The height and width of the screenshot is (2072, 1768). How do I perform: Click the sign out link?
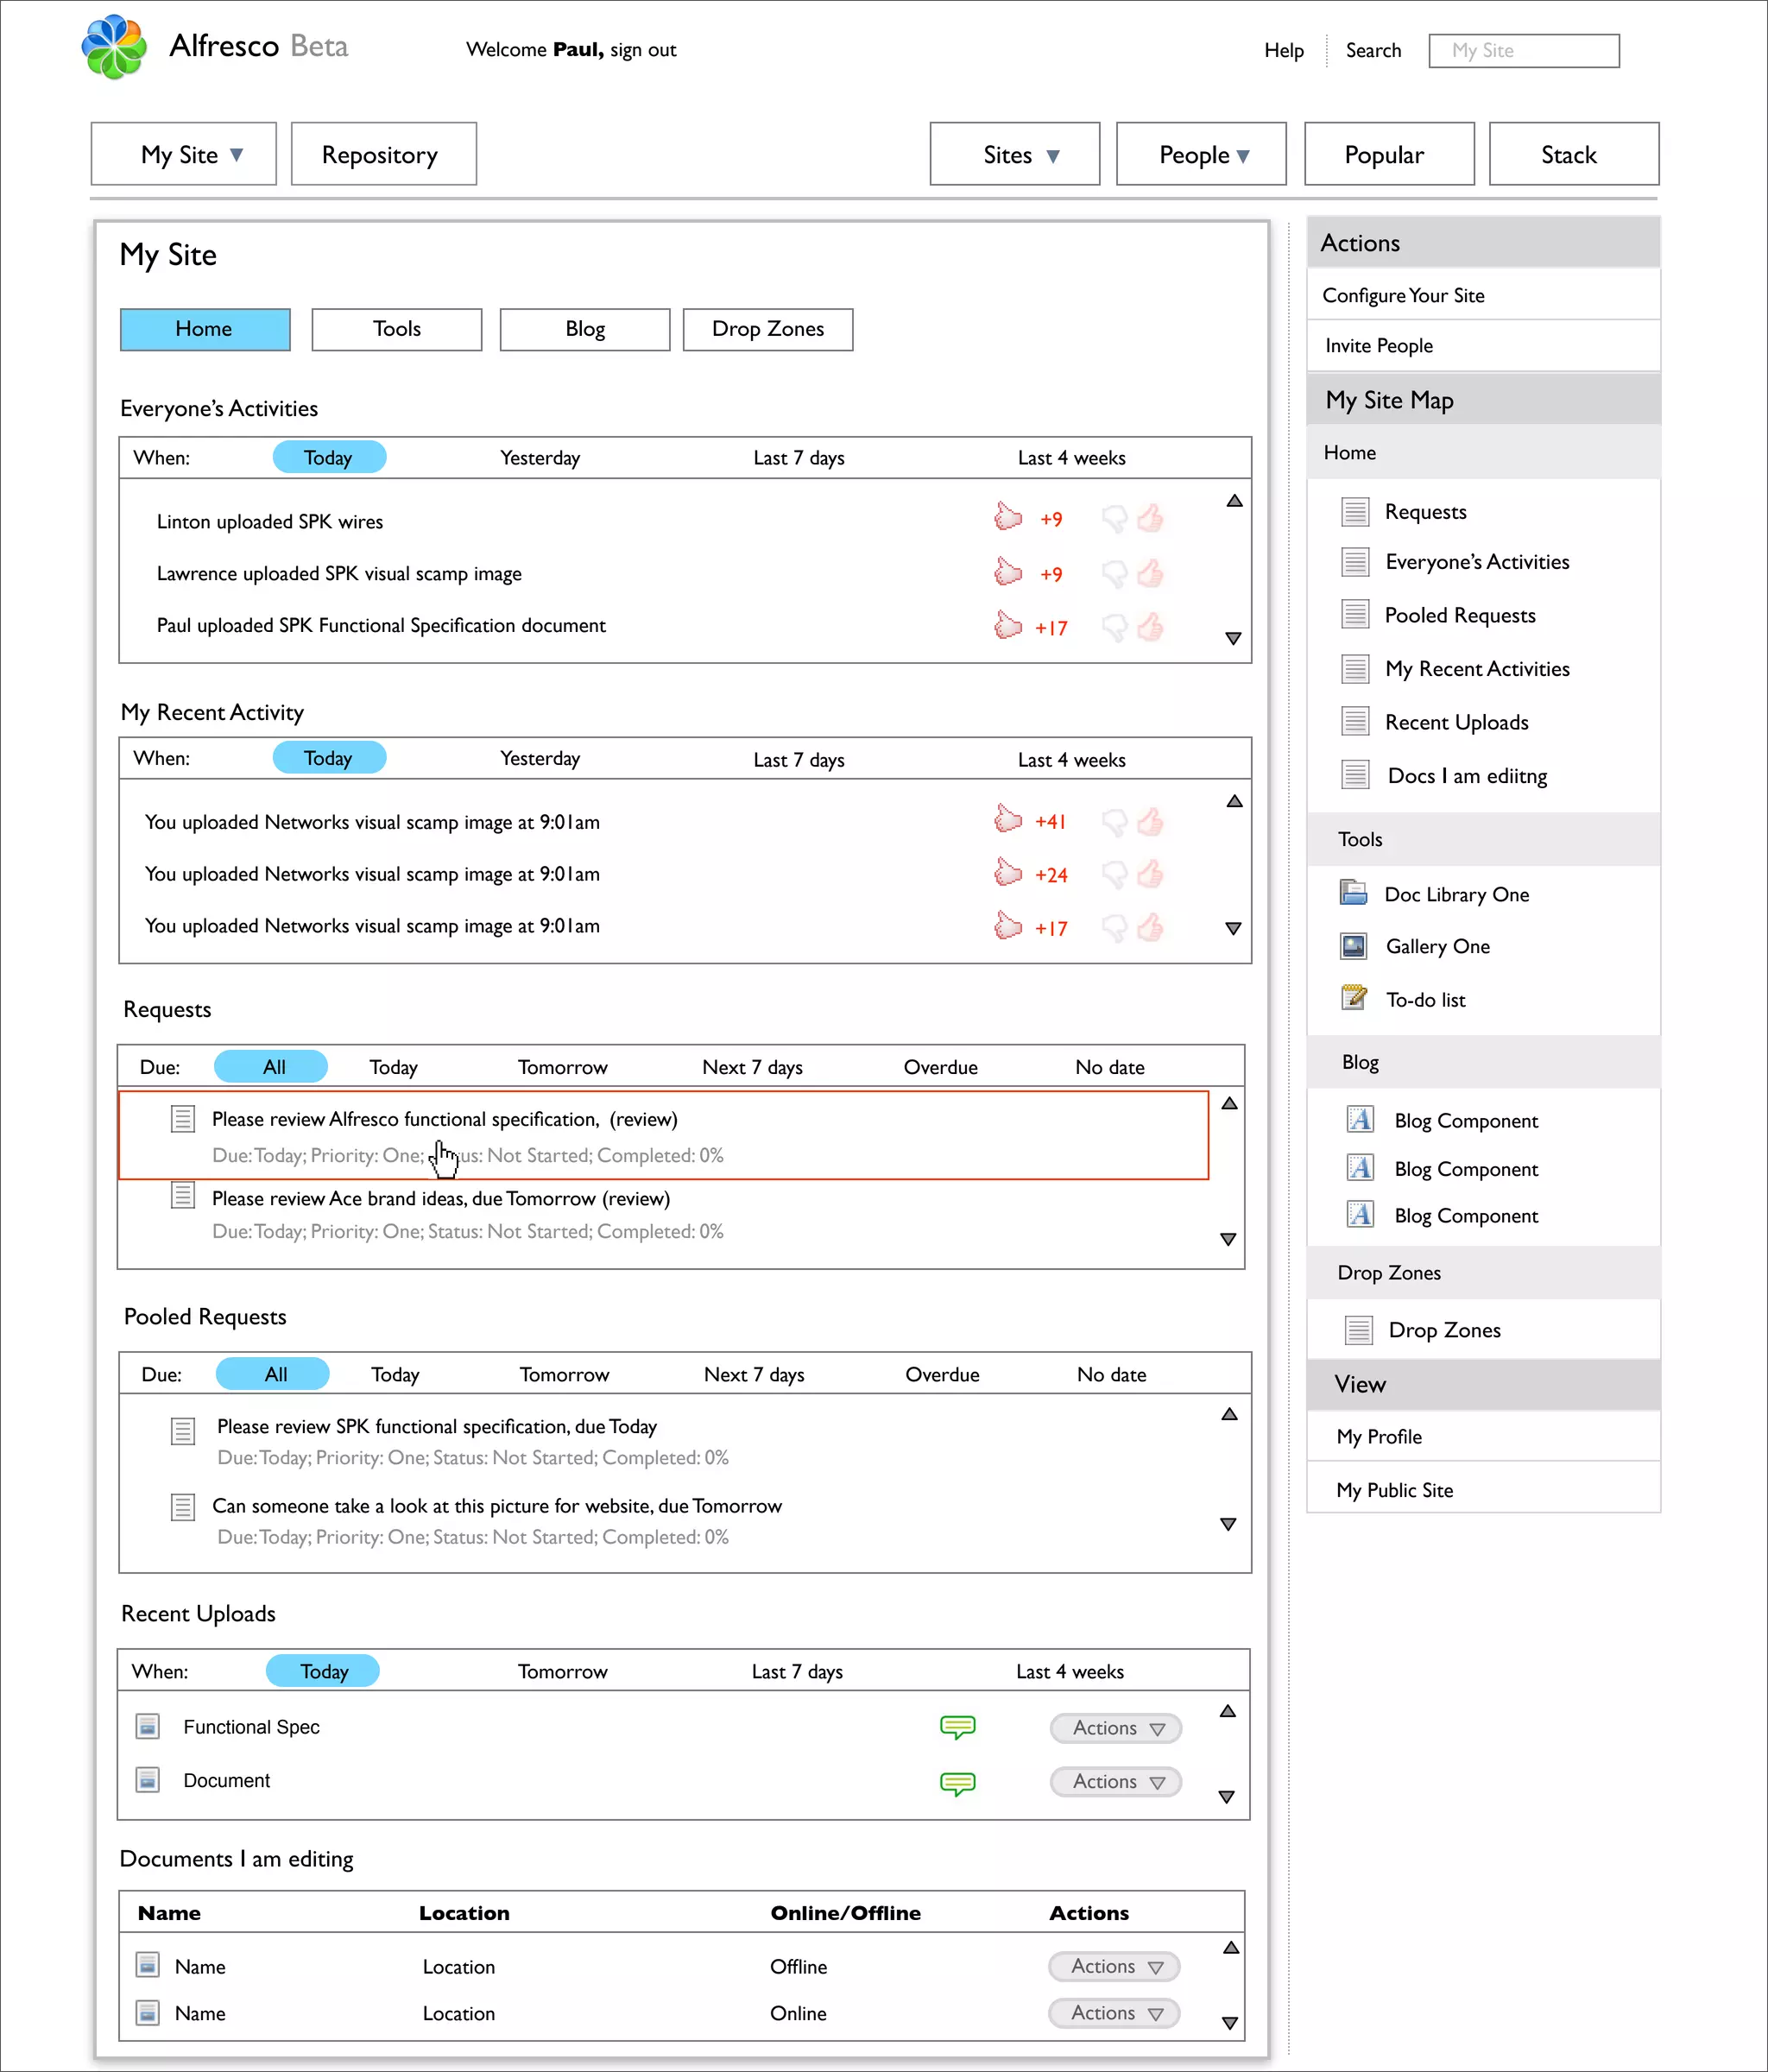pyautogui.click(x=643, y=50)
